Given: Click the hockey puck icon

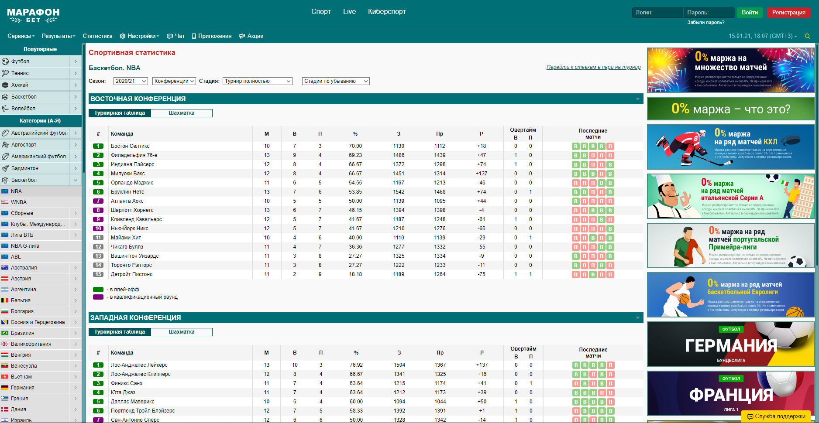Looking at the screenshot, I should [x=5, y=85].
